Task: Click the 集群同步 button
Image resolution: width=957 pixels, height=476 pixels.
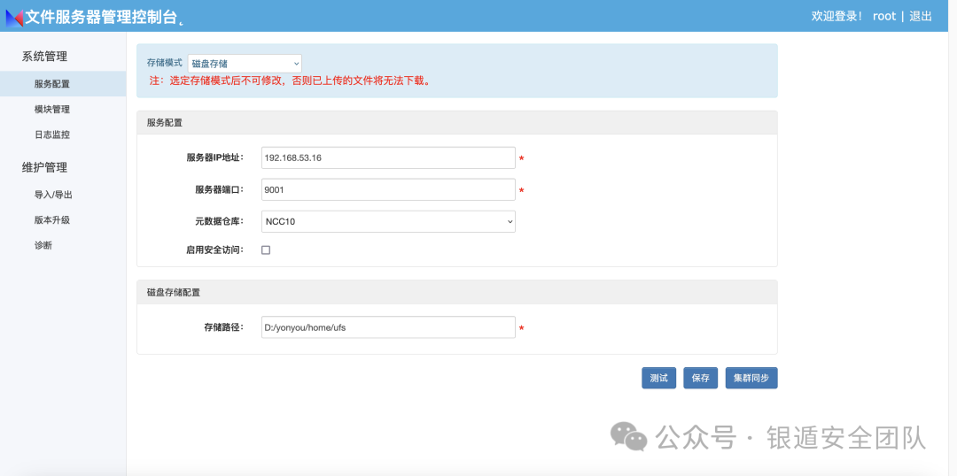Action: [751, 378]
